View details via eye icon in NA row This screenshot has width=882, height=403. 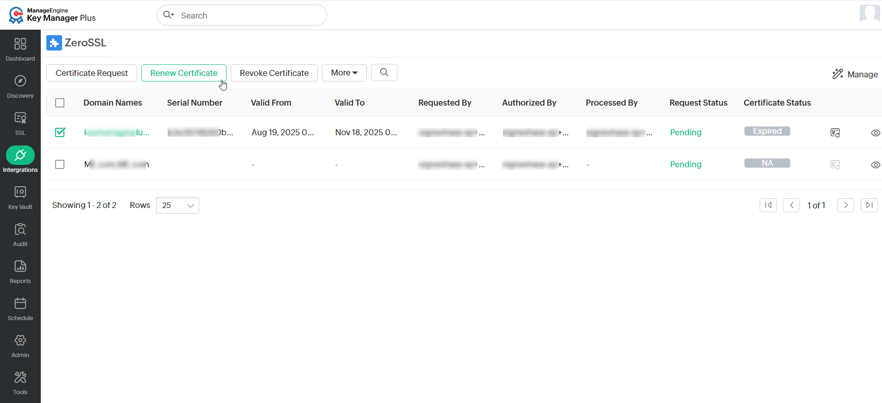click(x=875, y=165)
